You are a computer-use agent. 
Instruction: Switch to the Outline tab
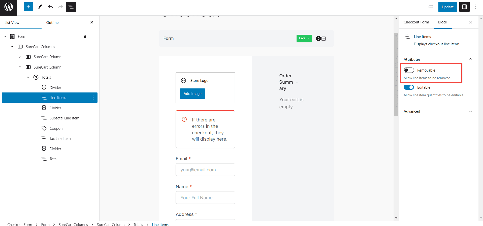point(52,23)
